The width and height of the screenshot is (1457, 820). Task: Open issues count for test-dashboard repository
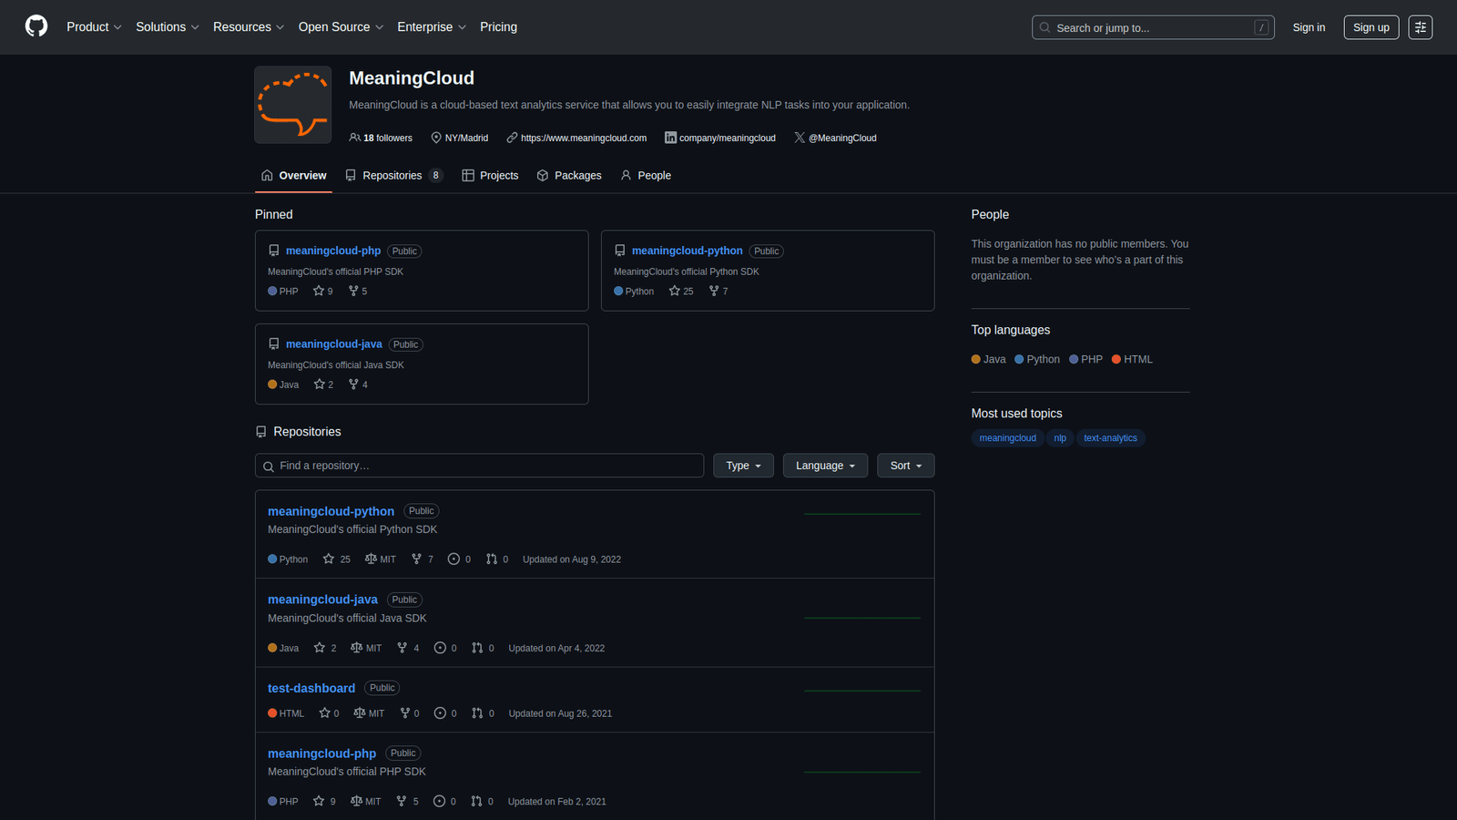pyautogui.click(x=445, y=713)
